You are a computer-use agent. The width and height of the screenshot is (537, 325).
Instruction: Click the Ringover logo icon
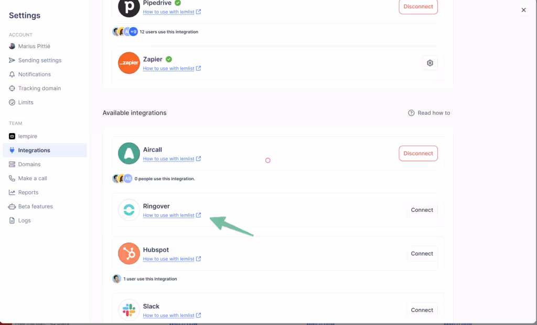click(x=129, y=210)
